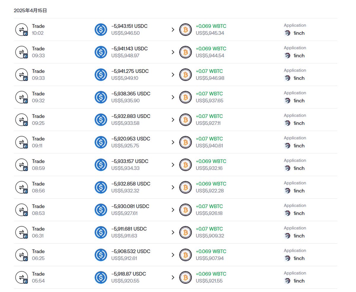Click the 2025年4月15日 date header
Image resolution: width=356 pixels, height=292 pixels.
click(30, 11)
